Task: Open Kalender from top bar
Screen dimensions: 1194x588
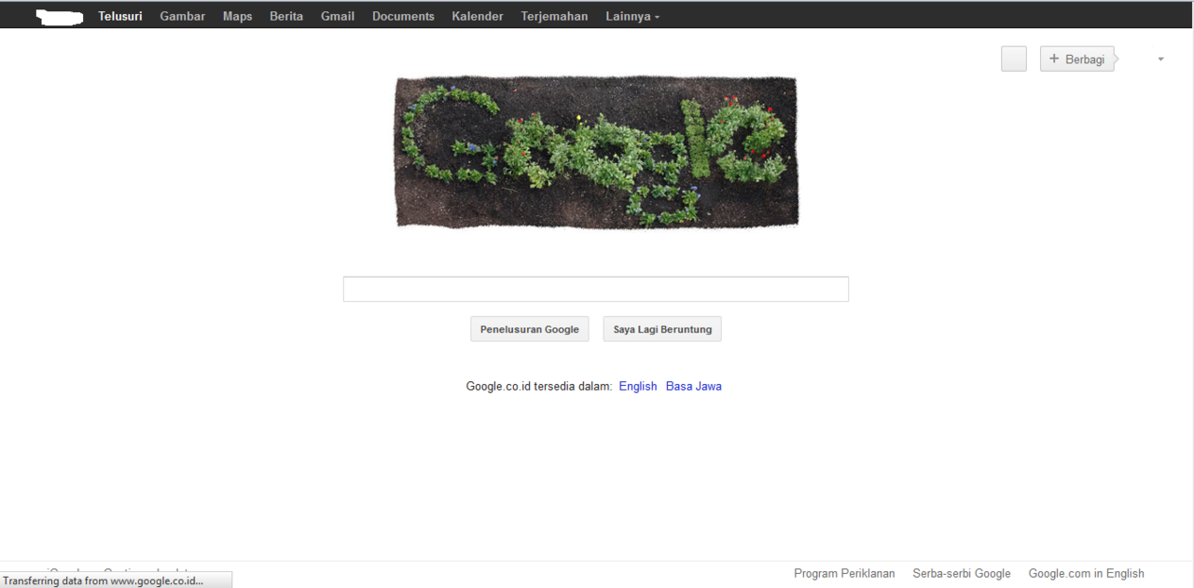Action: (478, 16)
